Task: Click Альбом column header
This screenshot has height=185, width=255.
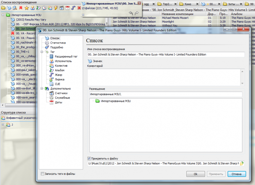Action: (242, 14)
